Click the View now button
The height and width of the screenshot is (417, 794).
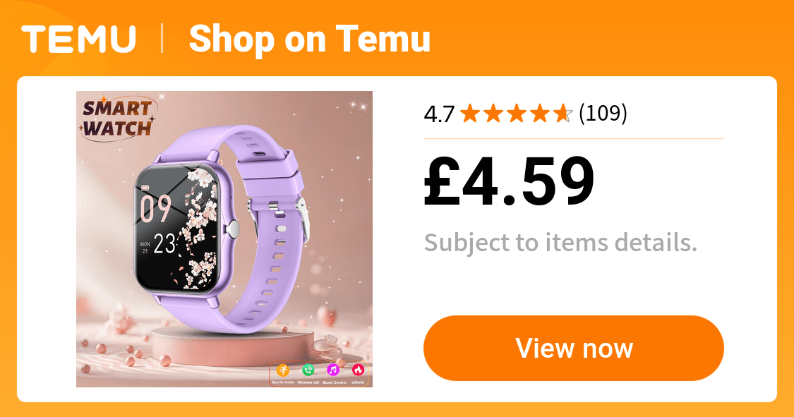tap(574, 348)
